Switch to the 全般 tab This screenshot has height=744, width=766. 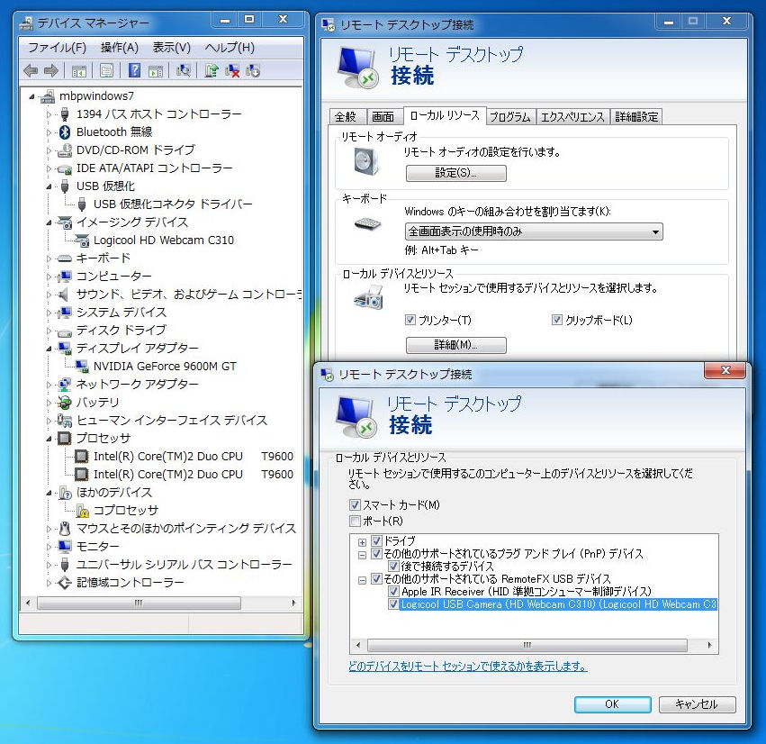[346, 117]
